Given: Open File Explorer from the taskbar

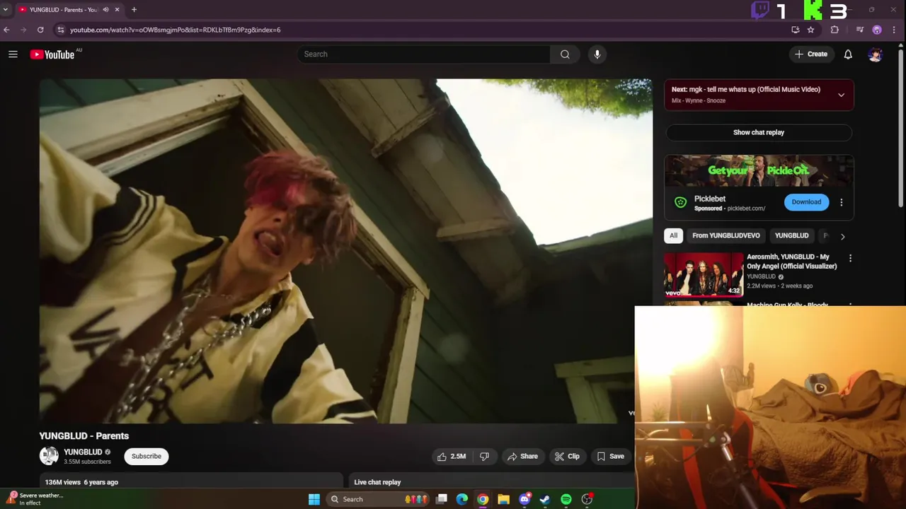Looking at the screenshot, I should pos(503,499).
